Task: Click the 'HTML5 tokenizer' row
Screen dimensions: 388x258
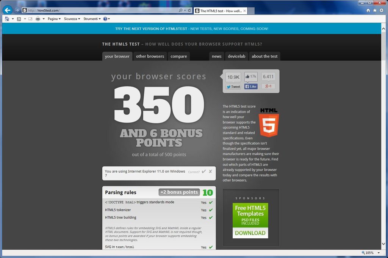Action: 159,210
